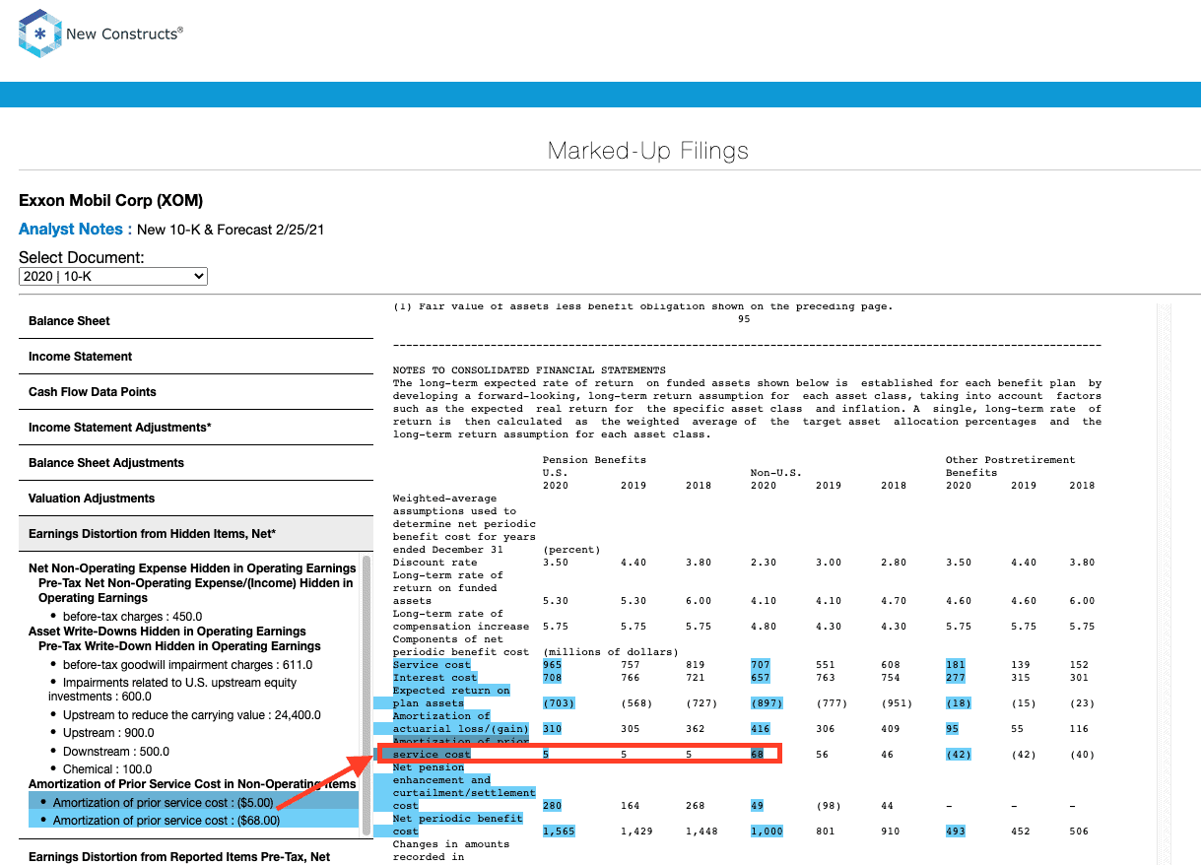This screenshot has width=1201, height=865.
Task: Click Net Non-Operating Expense Hidden in Operating Earnings
Action: click(192, 568)
